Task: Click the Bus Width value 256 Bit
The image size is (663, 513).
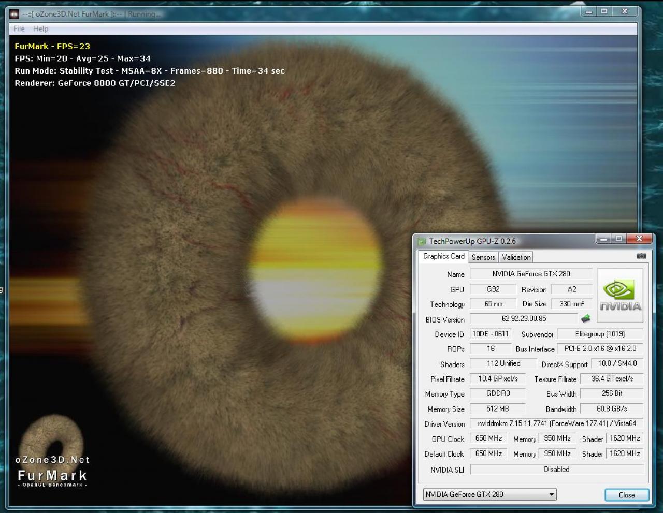Action: (x=612, y=393)
